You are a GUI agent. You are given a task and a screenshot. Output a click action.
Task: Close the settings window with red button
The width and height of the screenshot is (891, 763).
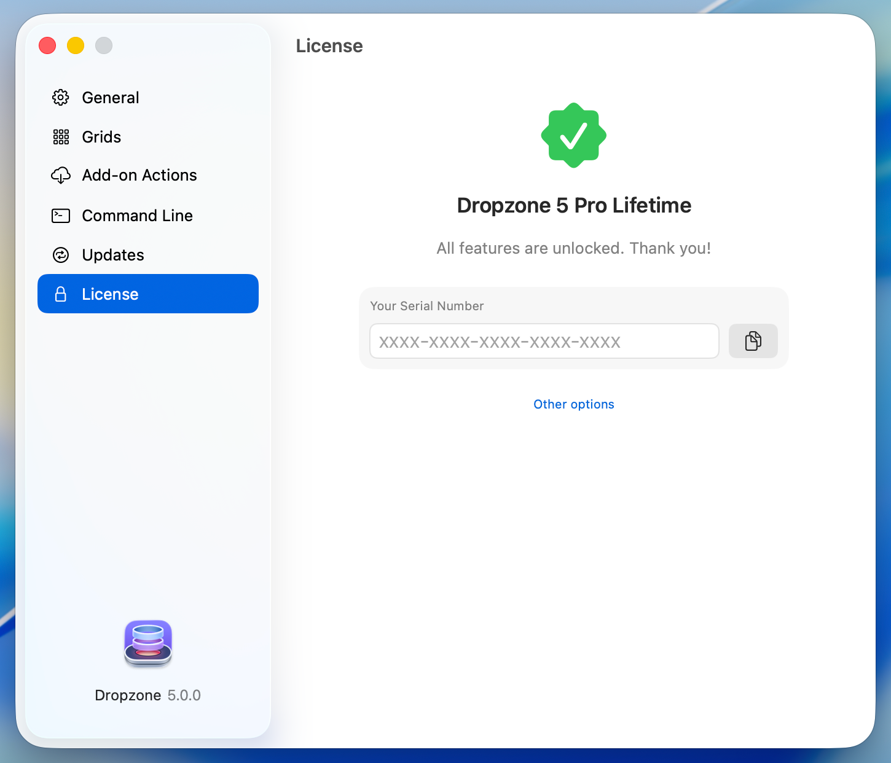[x=47, y=45]
